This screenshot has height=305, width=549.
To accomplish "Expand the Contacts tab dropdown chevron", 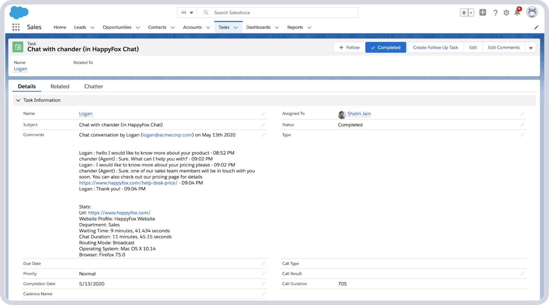I will point(172,27).
